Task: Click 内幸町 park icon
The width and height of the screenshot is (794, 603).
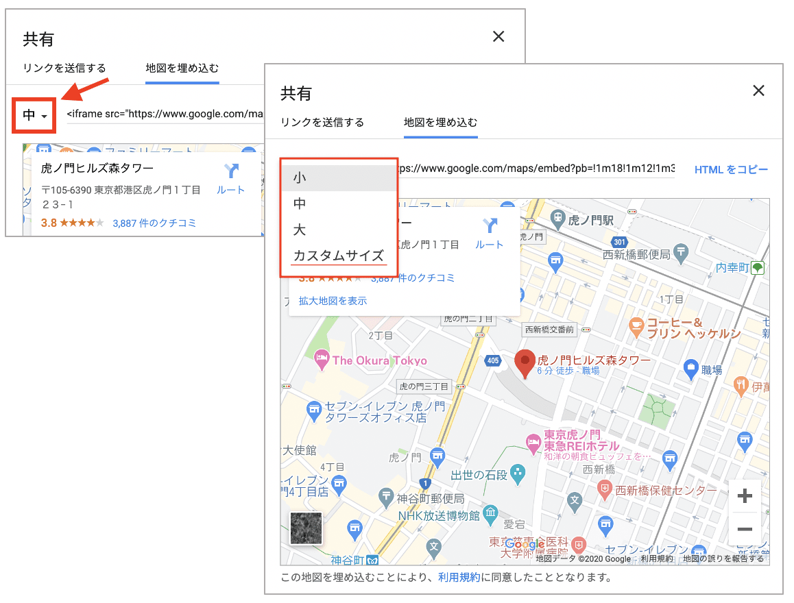Action: click(x=758, y=268)
